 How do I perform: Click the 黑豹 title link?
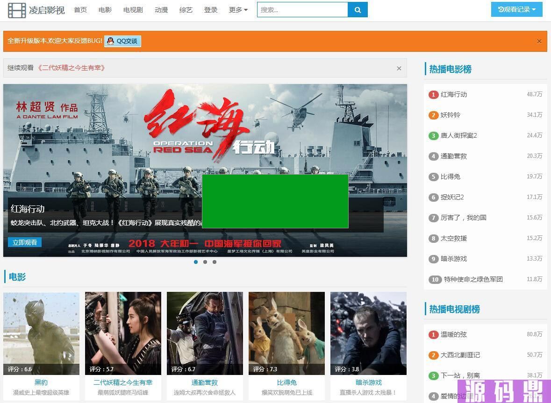[x=41, y=382]
